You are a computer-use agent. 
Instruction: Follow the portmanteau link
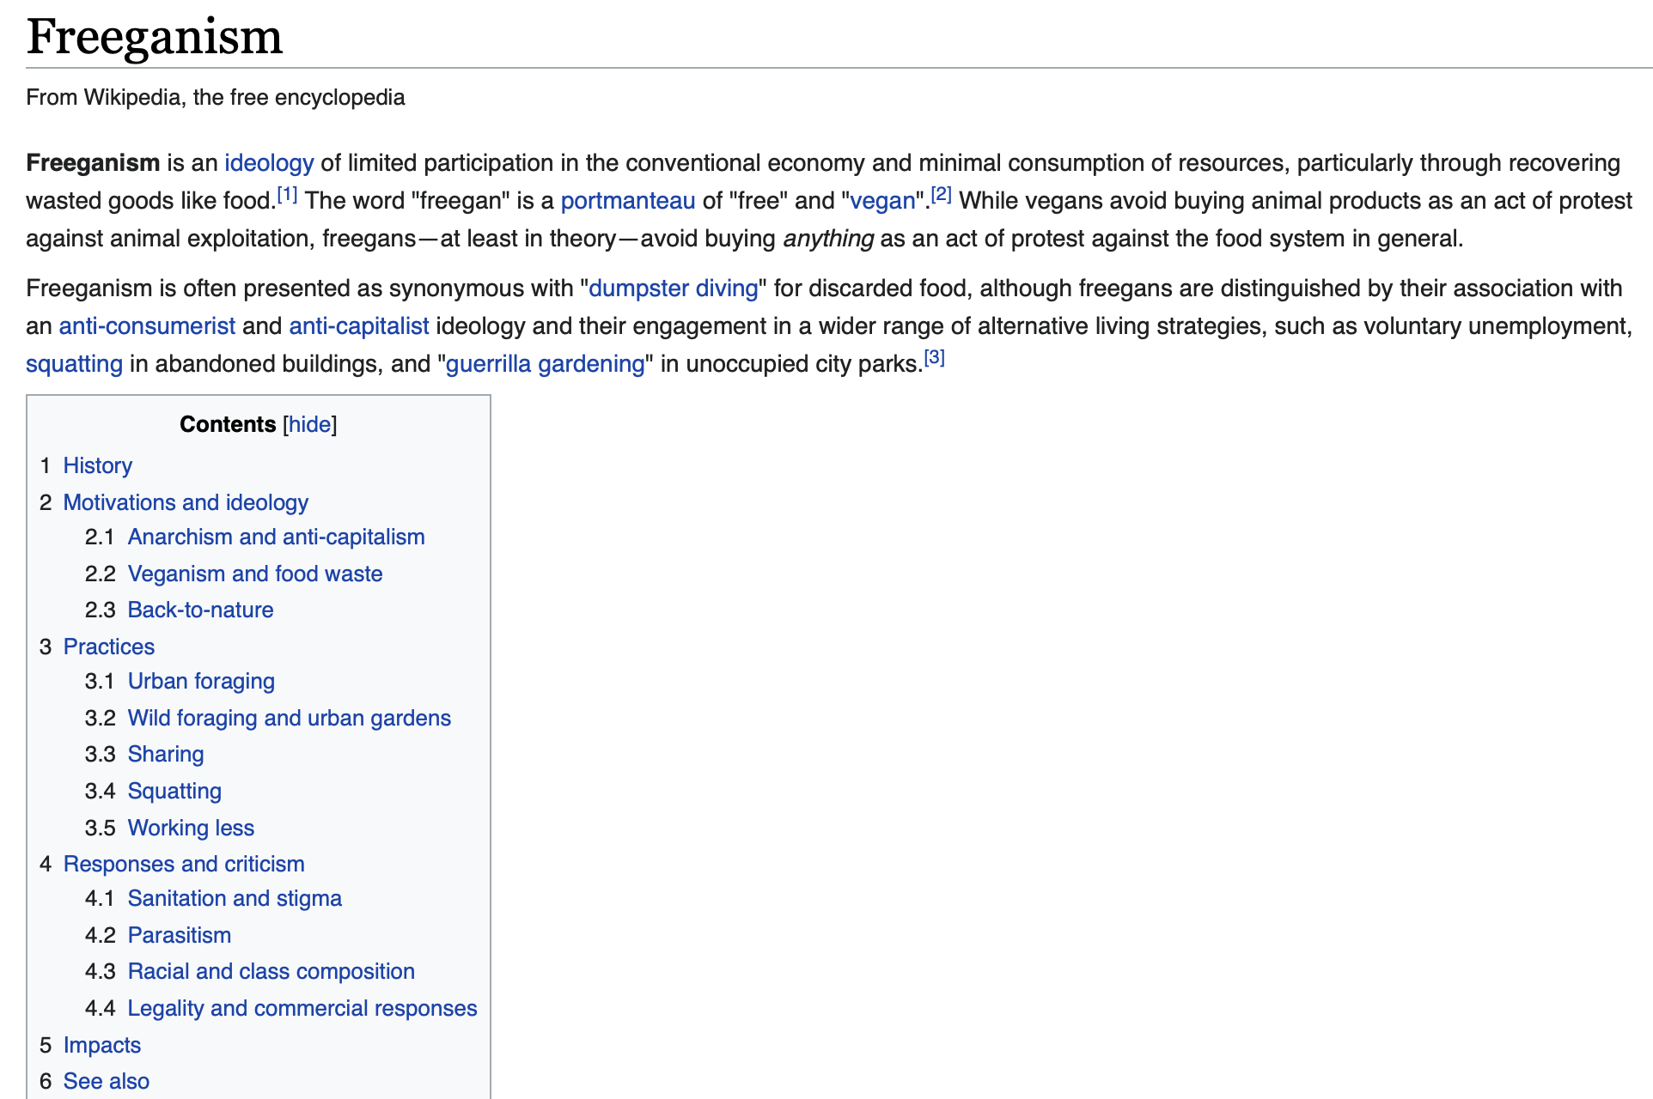(627, 201)
